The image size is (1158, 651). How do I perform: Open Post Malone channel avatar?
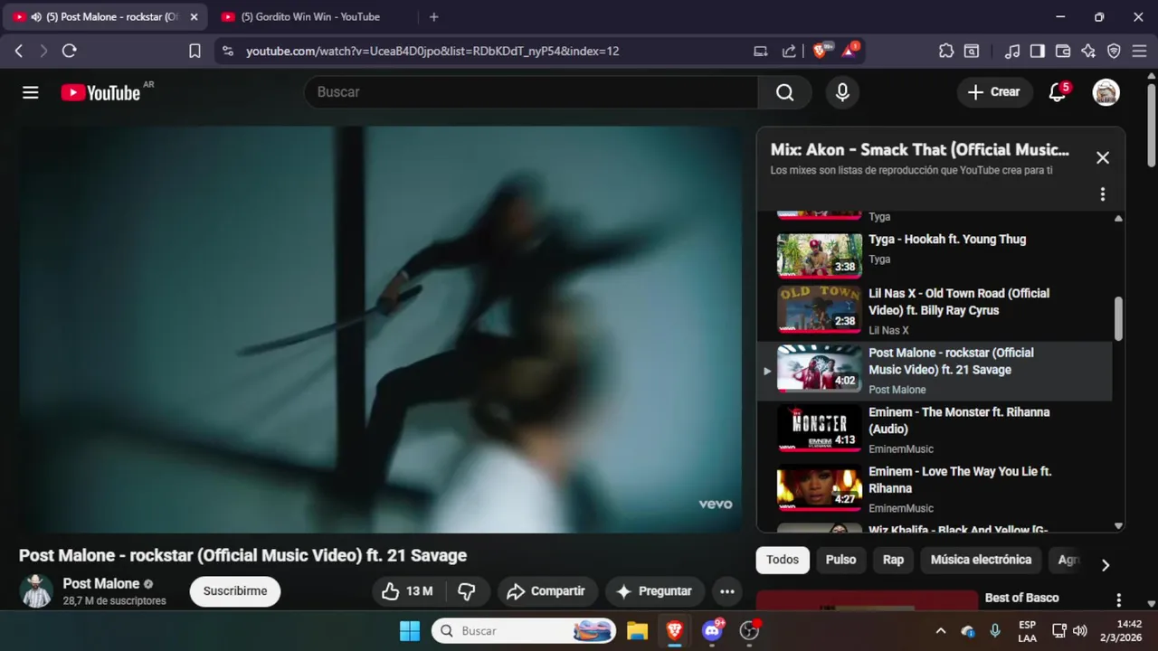[x=36, y=591]
